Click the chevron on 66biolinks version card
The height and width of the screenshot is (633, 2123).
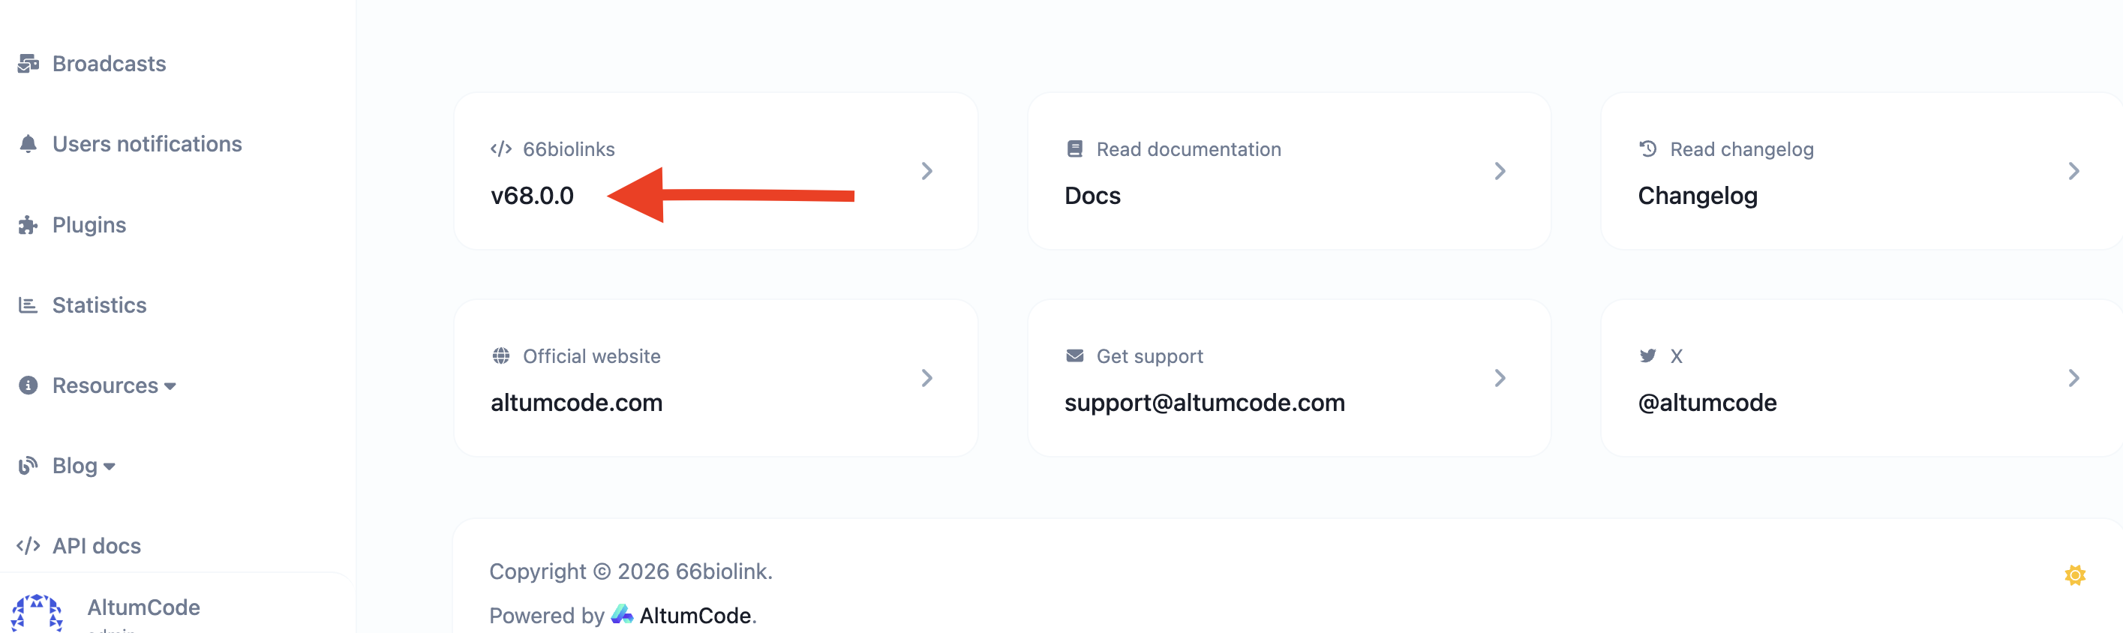click(x=927, y=172)
